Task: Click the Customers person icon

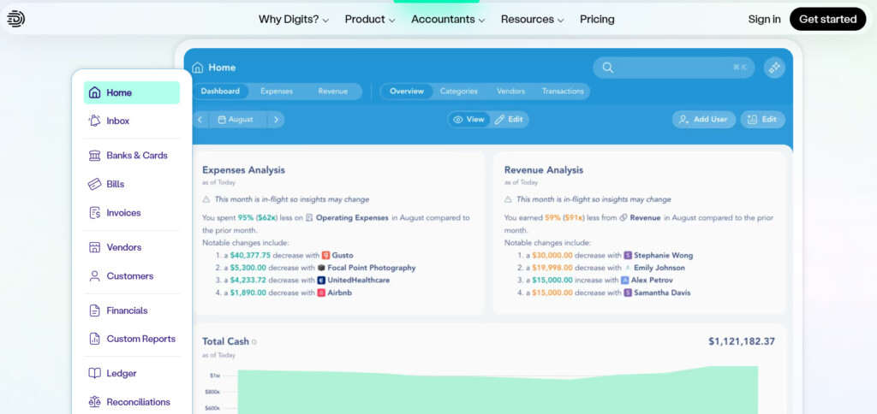Action: tap(95, 276)
